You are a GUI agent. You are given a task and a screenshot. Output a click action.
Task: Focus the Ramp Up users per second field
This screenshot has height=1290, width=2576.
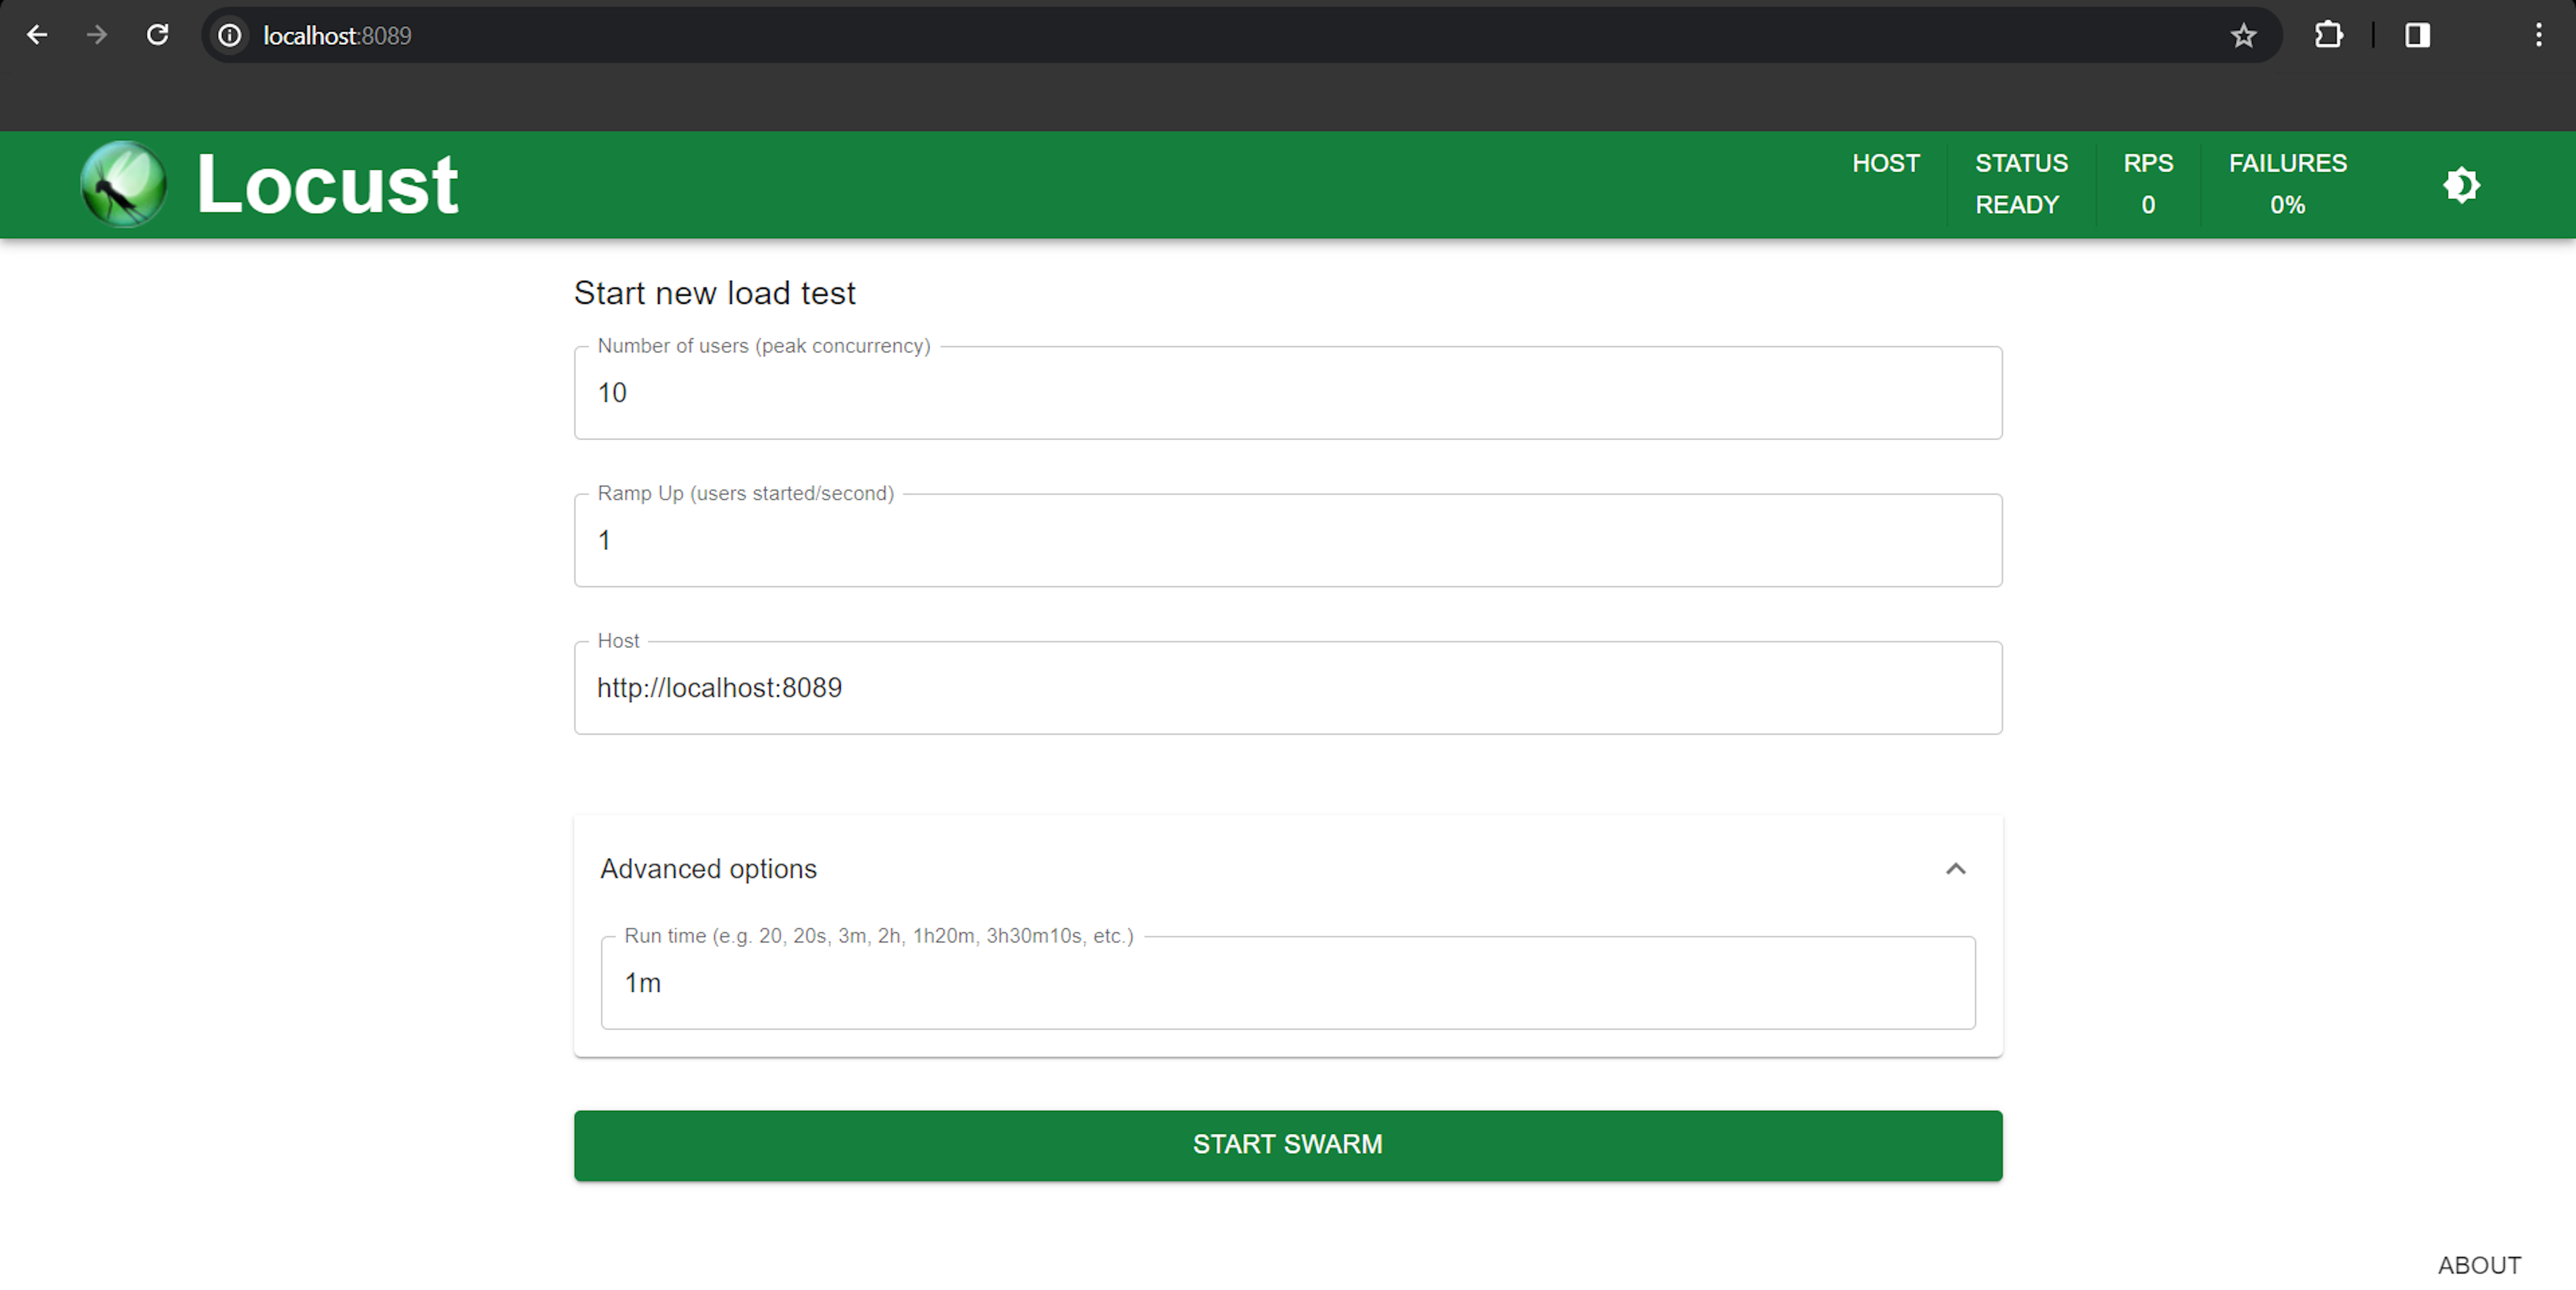pyautogui.click(x=1287, y=540)
